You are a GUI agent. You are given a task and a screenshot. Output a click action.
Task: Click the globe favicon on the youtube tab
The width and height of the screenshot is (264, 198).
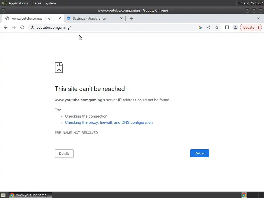point(7,18)
